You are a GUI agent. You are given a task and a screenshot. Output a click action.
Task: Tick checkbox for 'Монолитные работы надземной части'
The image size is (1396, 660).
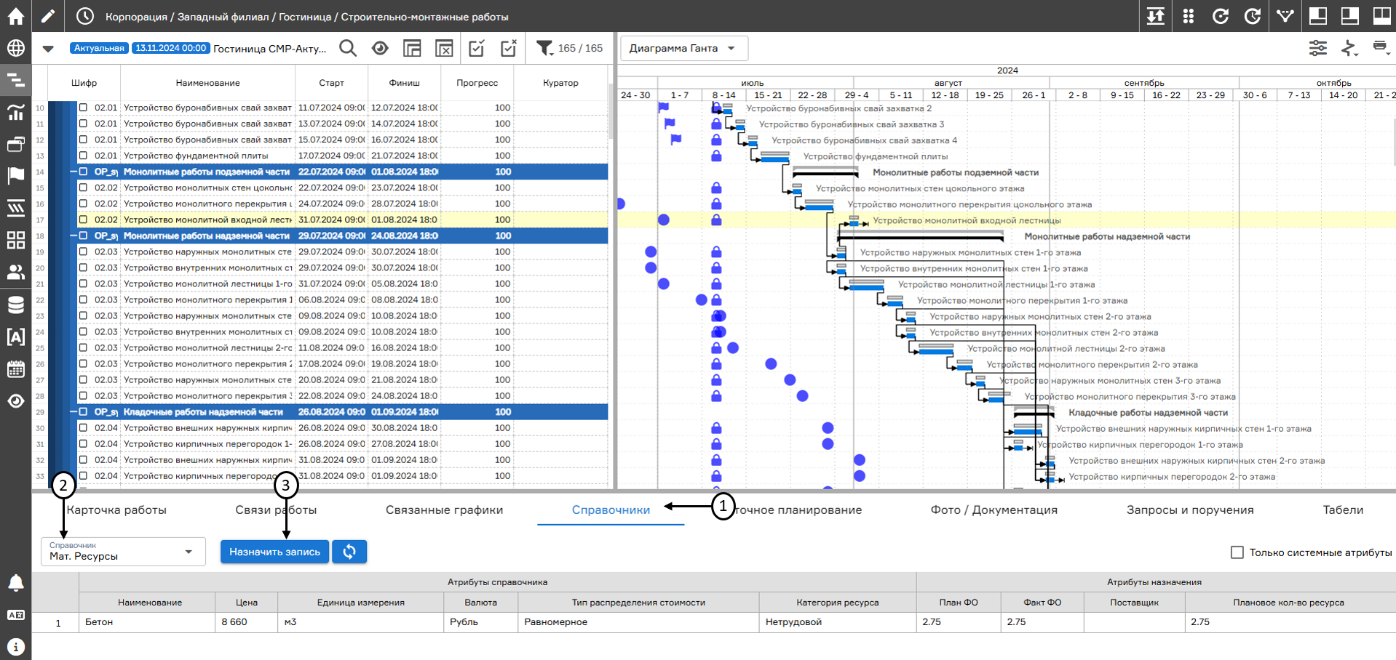[83, 236]
